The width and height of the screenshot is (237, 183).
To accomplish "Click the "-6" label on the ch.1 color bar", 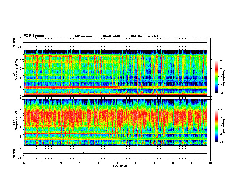I will [221, 60].
